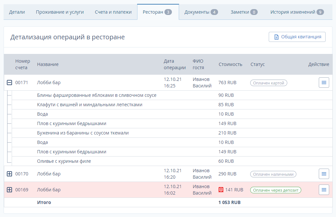Click Оплачен наличными status badge

click(273, 174)
